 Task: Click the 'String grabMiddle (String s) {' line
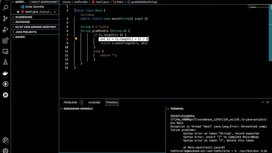point(105,31)
